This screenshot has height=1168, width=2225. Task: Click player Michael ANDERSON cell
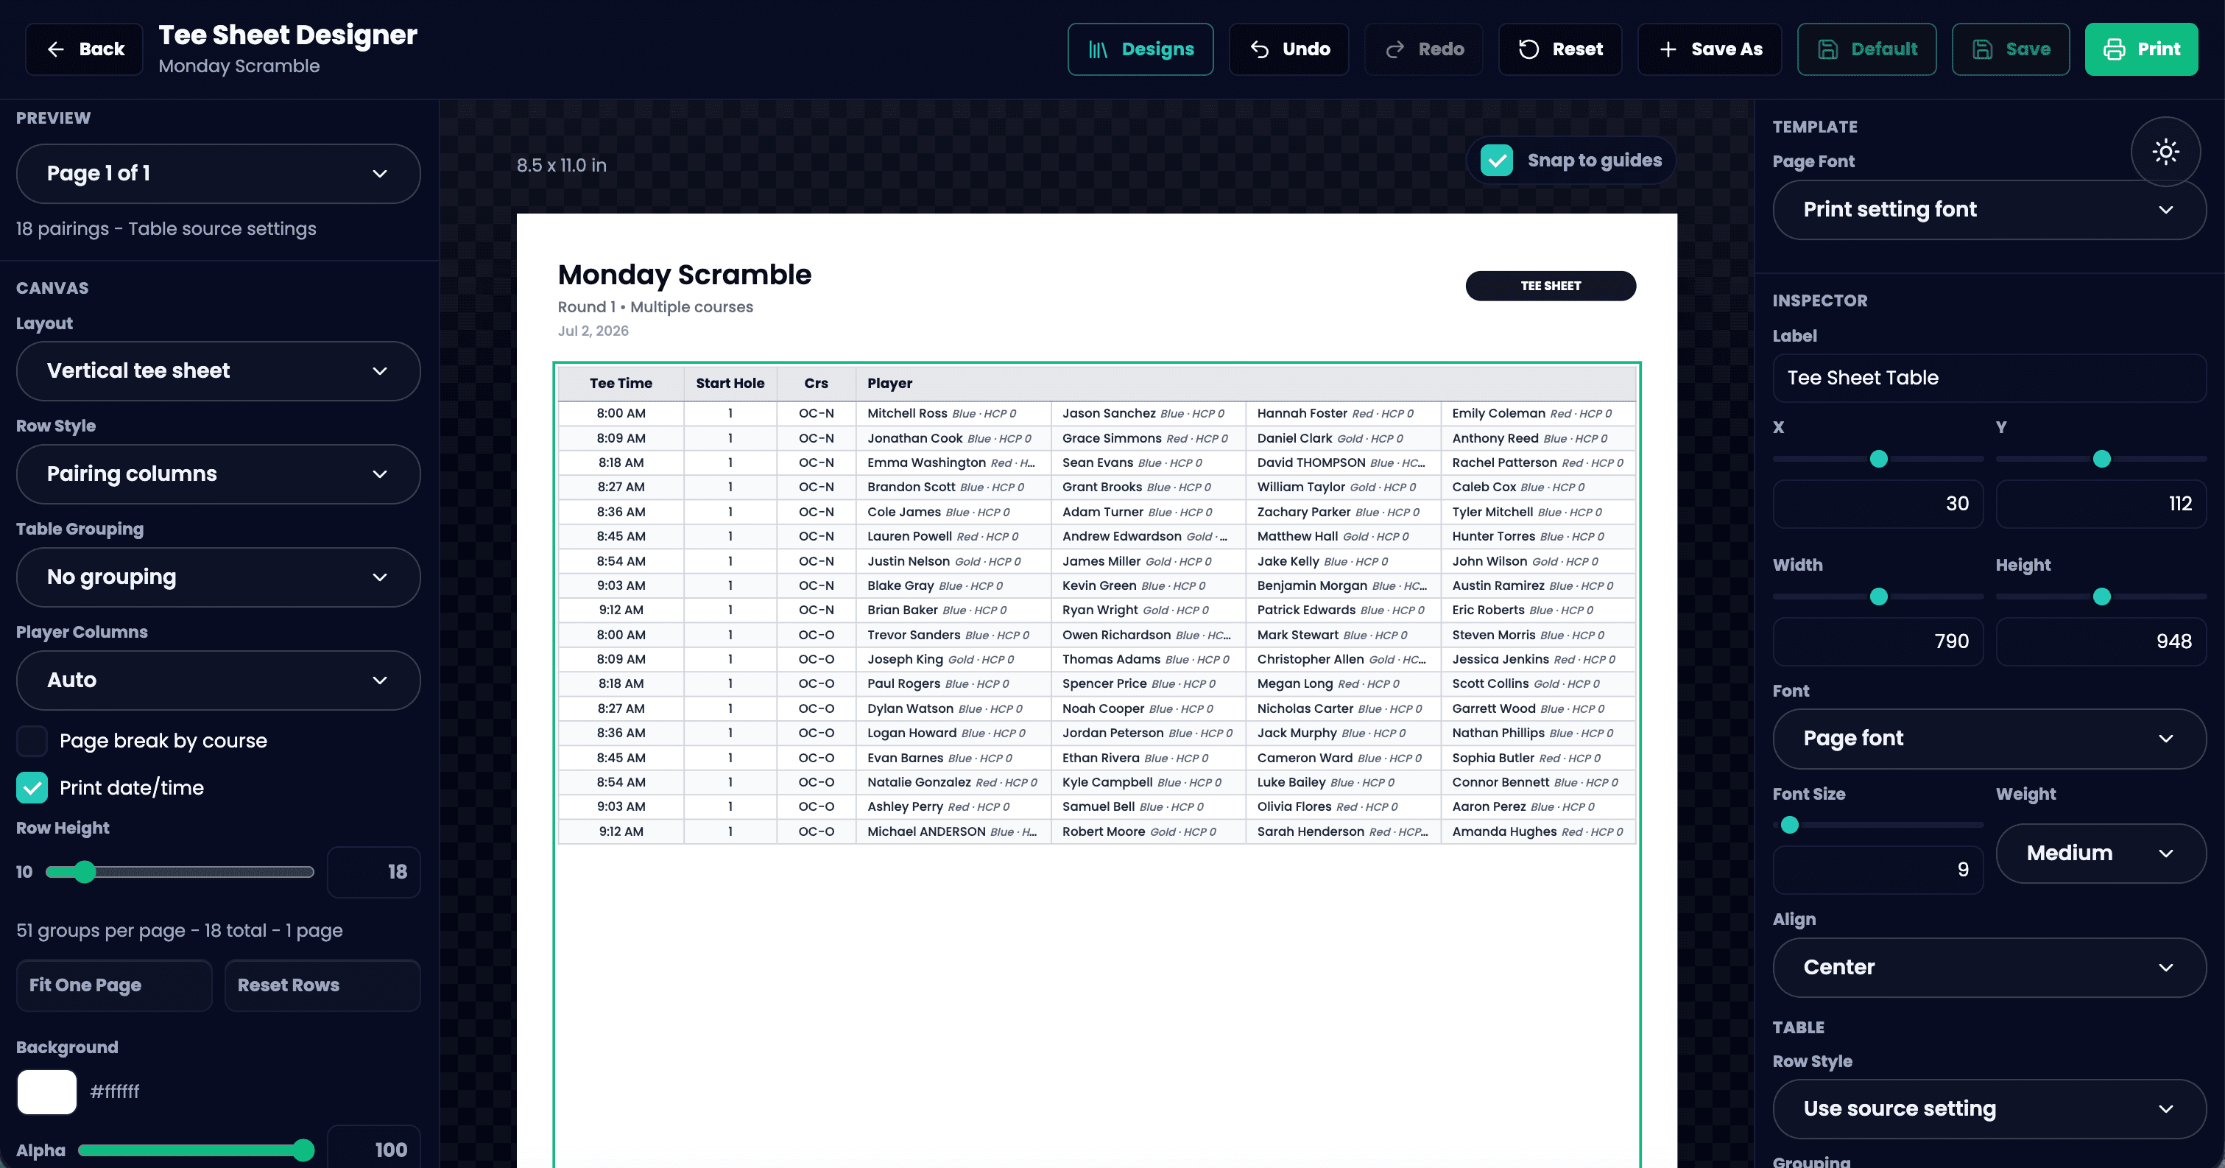(953, 832)
